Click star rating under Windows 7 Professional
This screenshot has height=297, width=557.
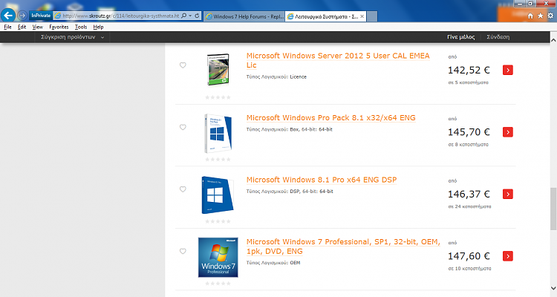pos(218,284)
